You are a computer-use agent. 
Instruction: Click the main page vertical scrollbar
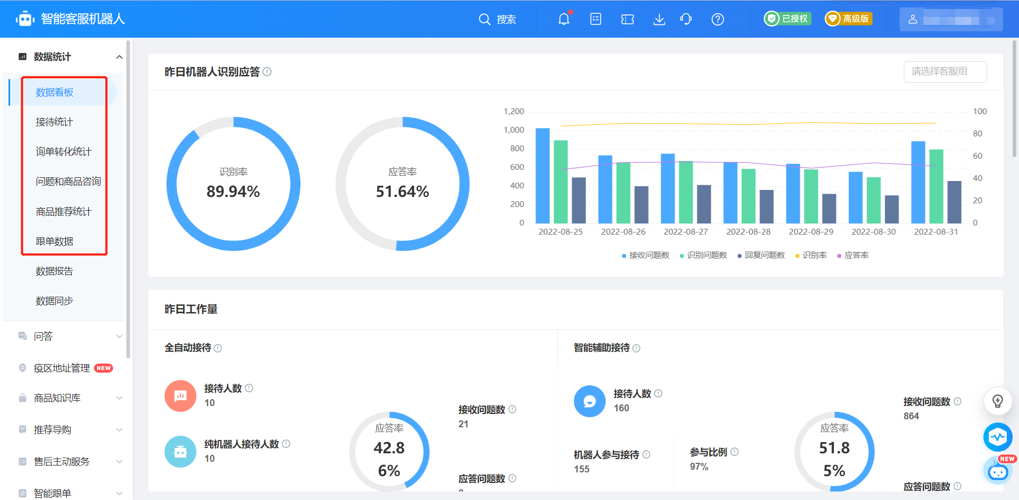tap(1015, 98)
